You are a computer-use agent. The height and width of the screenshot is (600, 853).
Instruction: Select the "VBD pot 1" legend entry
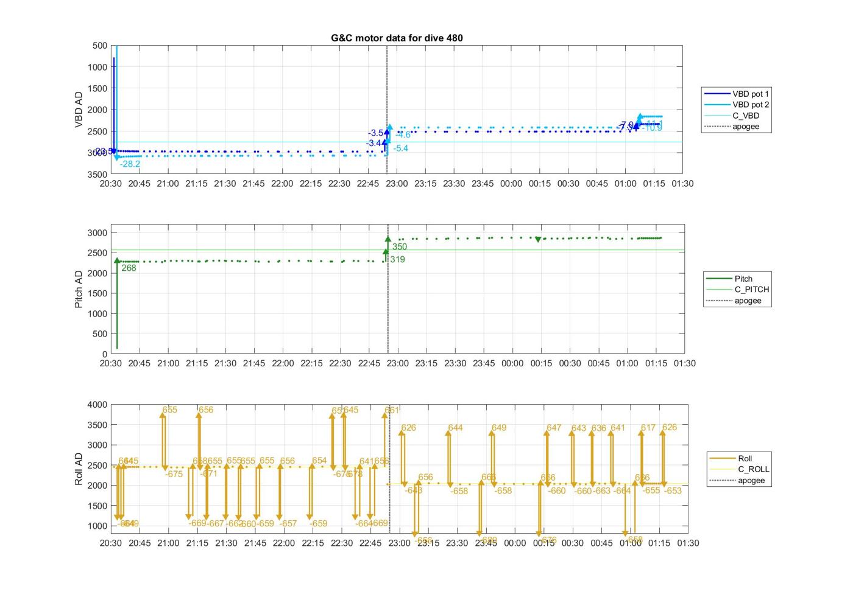click(x=737, y=94)
